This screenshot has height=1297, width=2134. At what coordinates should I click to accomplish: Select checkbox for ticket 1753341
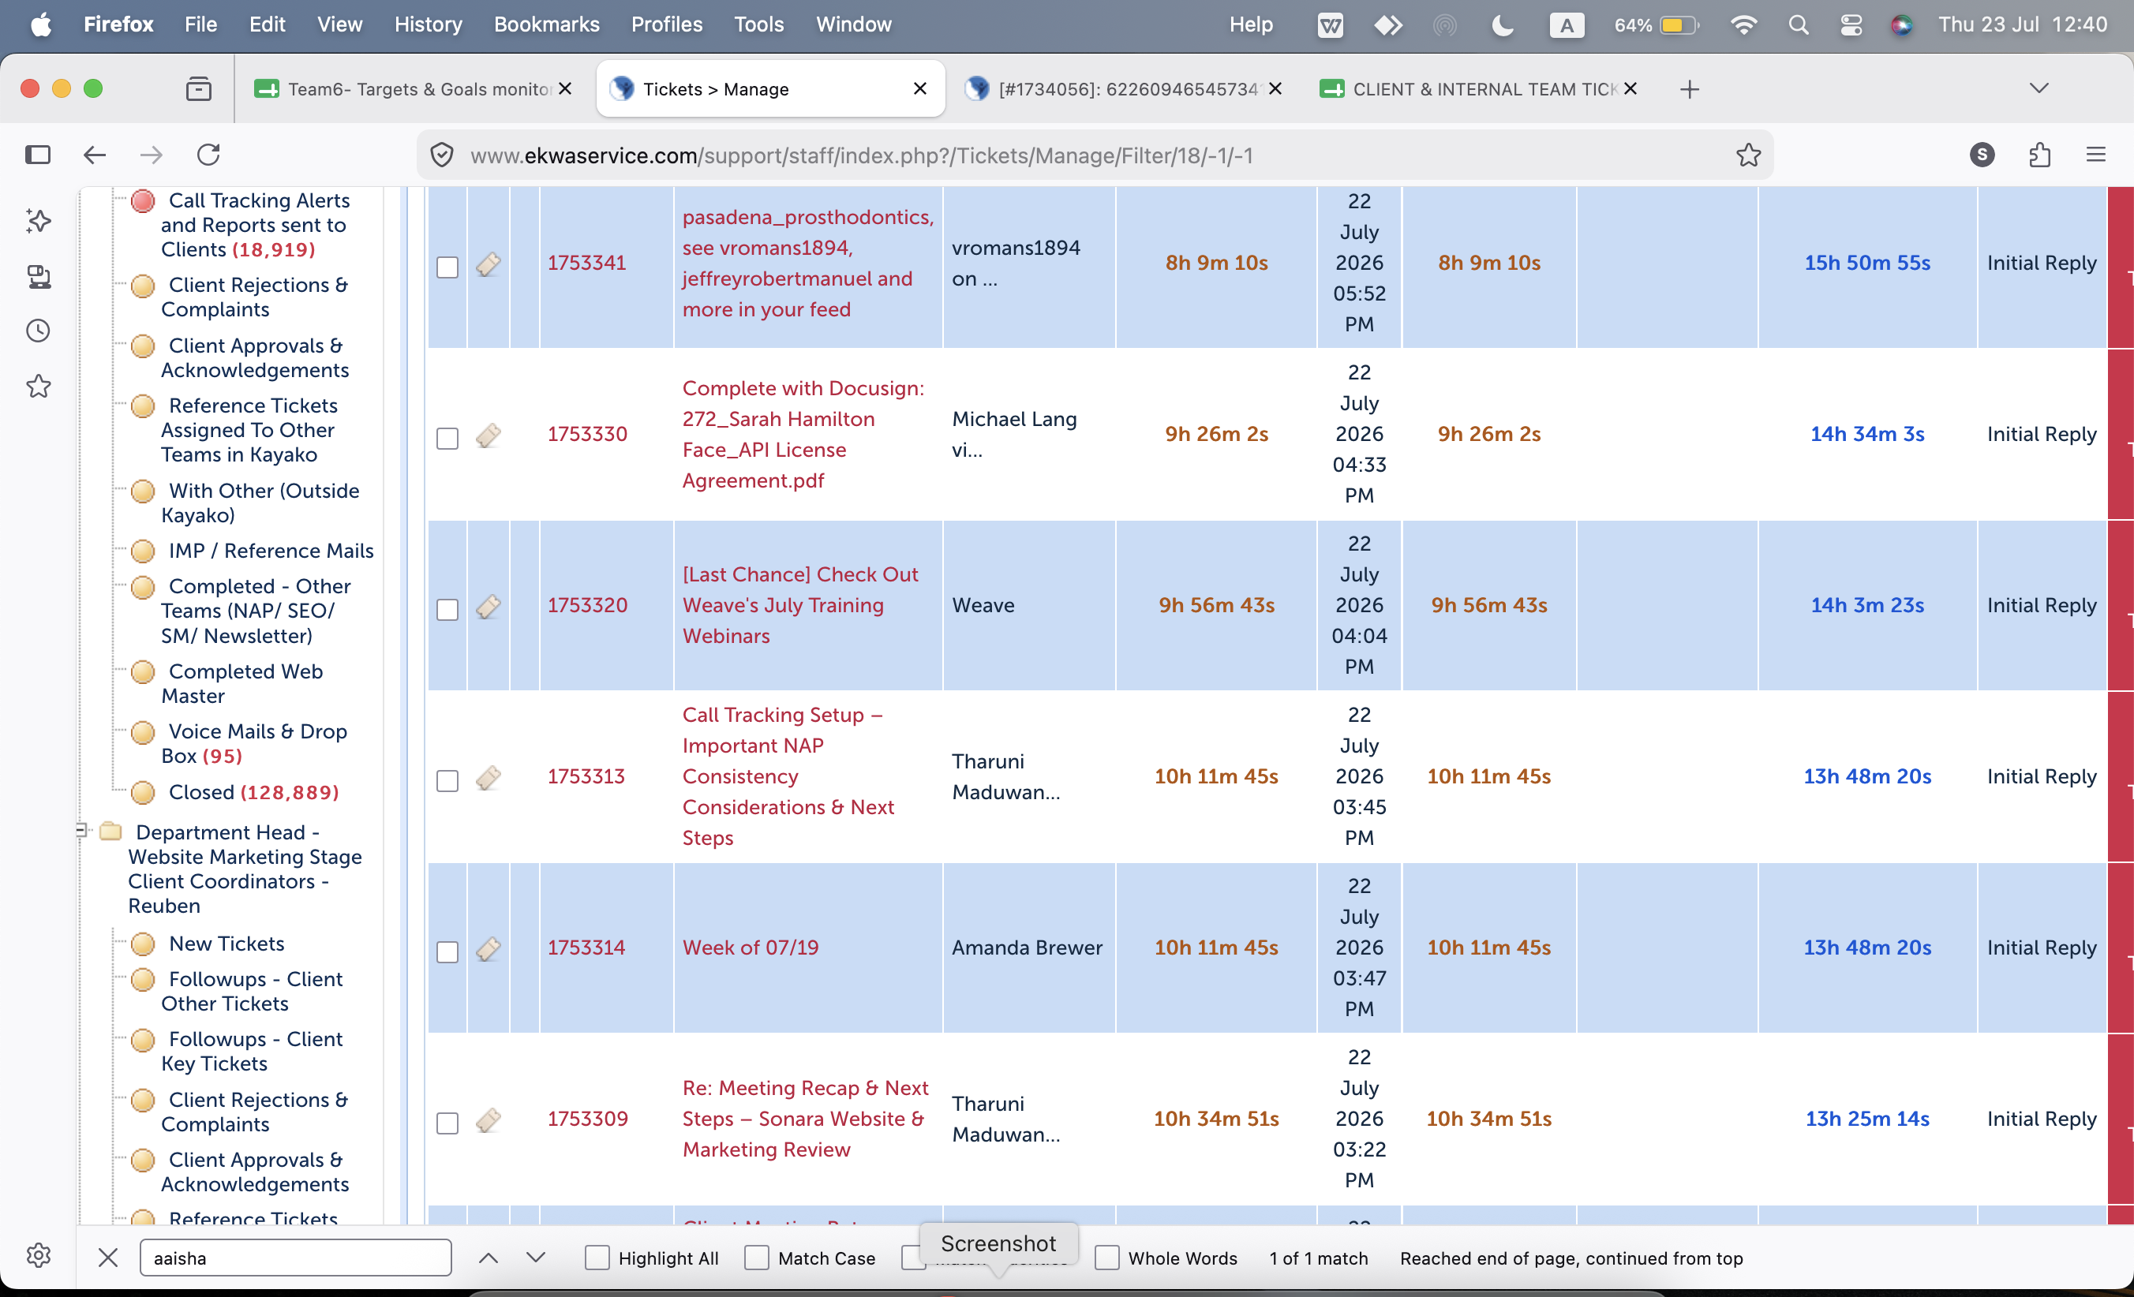(x=447, y=267)
